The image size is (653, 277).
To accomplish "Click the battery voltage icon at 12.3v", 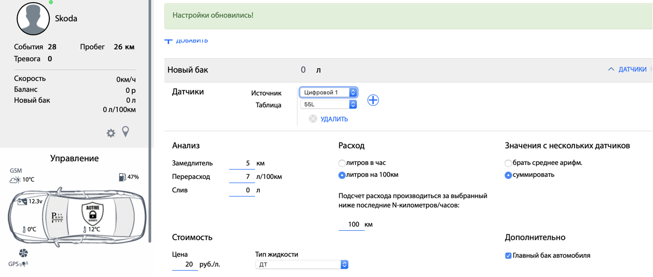I will coord(22,201).
